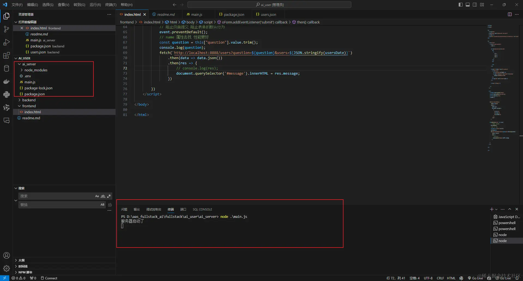Screen dimensions: 523x281
Task: Change the UTF-8 file encoding
Action: (428, 278)
